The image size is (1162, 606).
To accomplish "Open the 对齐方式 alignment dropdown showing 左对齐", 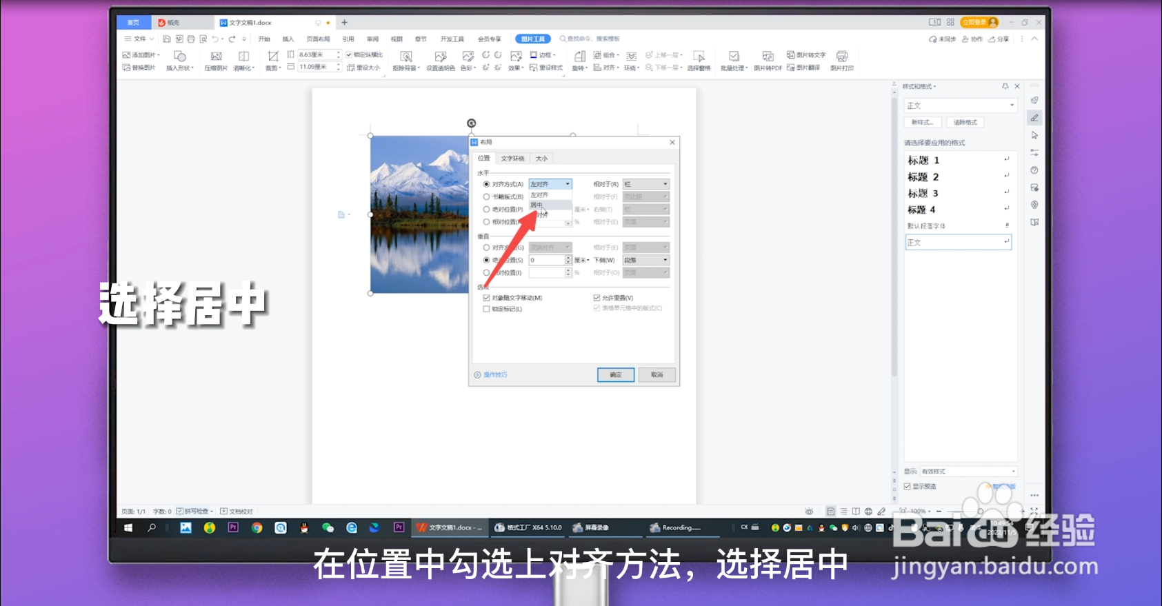I will tap(550, 184).
